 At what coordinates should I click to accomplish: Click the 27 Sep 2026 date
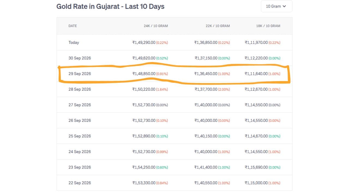[x=80, y=105]
